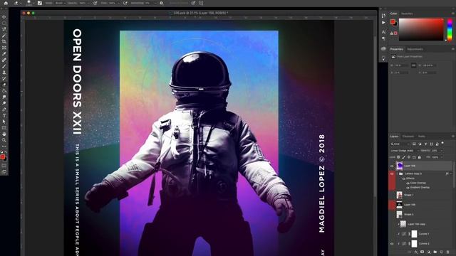456x256 pixels.
Task: Toggle lock transparent pixels in Layers panel
Action: click(x=398, y=157)
